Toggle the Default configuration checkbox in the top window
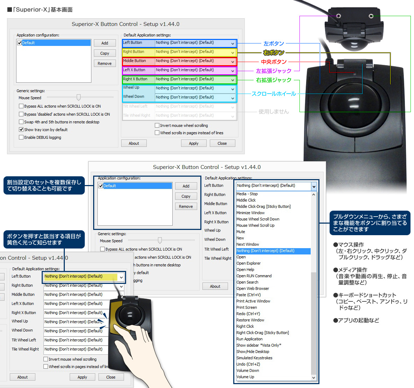 click(x=19, y=43)
